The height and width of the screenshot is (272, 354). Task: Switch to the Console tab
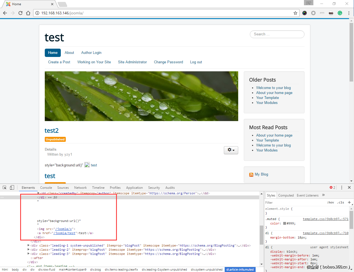tap(46, 188)
